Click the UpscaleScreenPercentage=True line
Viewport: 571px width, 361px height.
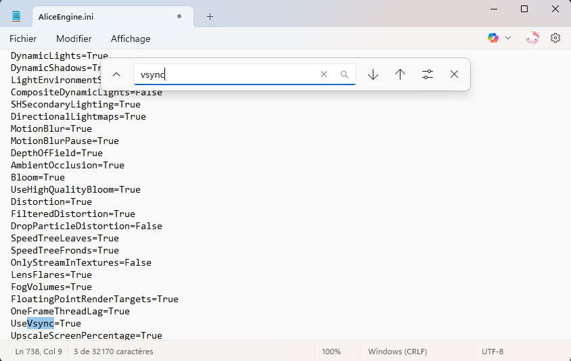87,335
